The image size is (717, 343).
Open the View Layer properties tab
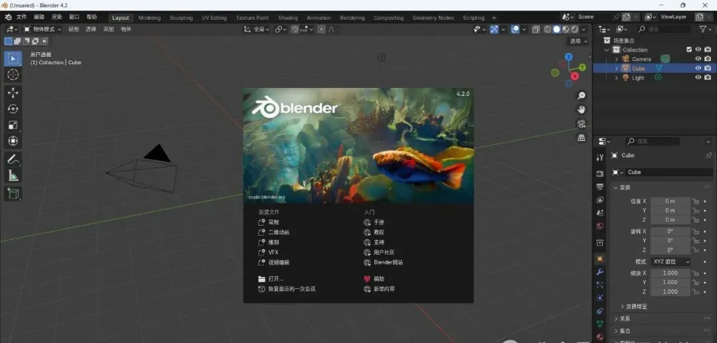[x=600, y=200]
